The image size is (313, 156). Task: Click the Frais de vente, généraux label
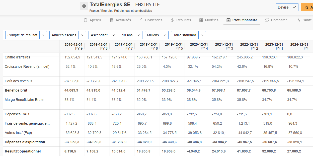(x=27, y=123)
